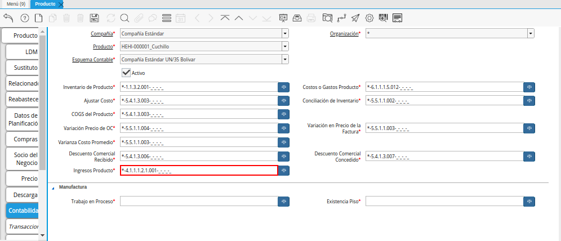Open account picker for COGS del Producto
This screenshot has height=241, width=561.
284,114
